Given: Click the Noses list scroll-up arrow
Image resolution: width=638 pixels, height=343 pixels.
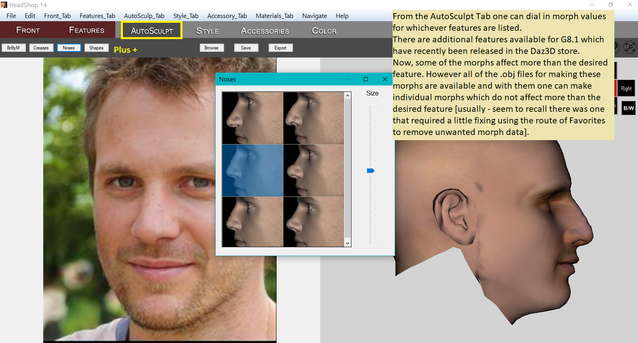Looking at the screenshot, I should click(347, 95).
